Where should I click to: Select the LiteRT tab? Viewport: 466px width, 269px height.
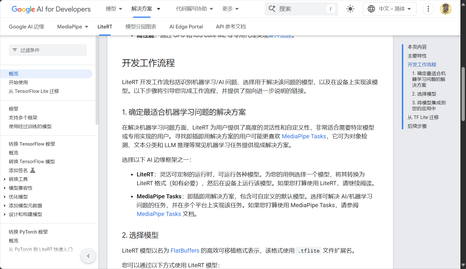click(x=105, y=27)
